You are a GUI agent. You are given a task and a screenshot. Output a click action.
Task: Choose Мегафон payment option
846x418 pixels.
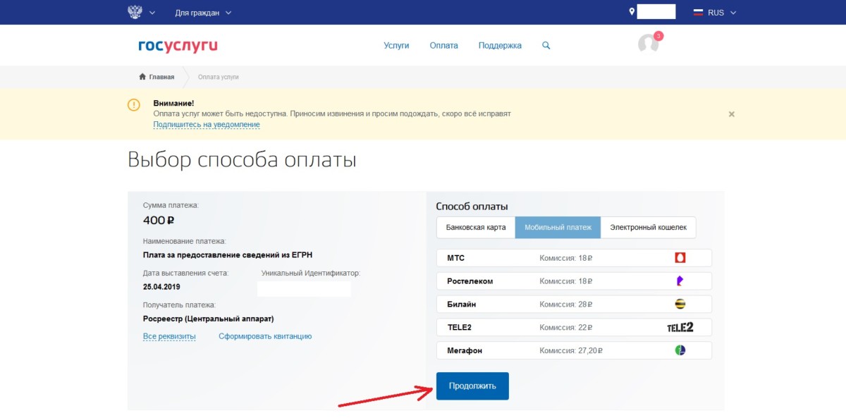coord(574,350)
